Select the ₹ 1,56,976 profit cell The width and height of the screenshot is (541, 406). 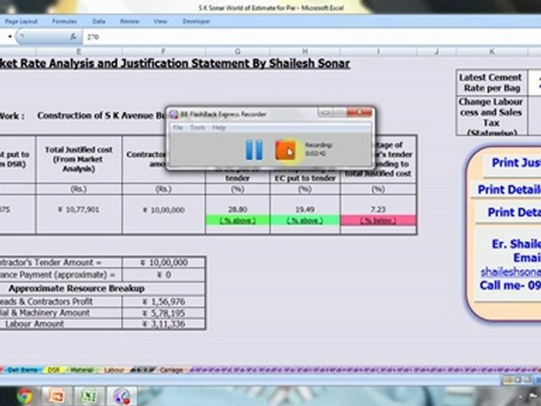pos(164,302)
